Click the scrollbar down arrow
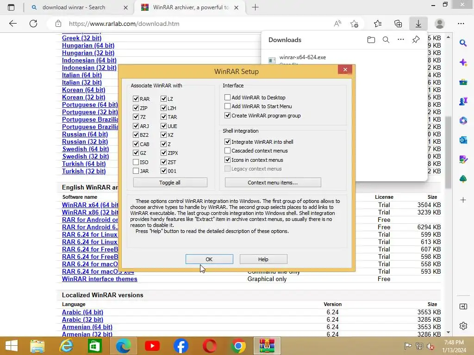Image resolution: width=474 pixels, height=355 pixels. pos(448,332)
